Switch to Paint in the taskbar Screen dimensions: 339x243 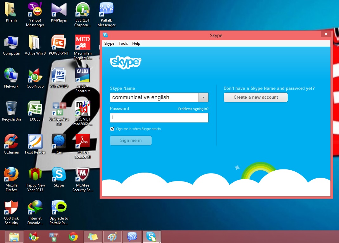113,237
